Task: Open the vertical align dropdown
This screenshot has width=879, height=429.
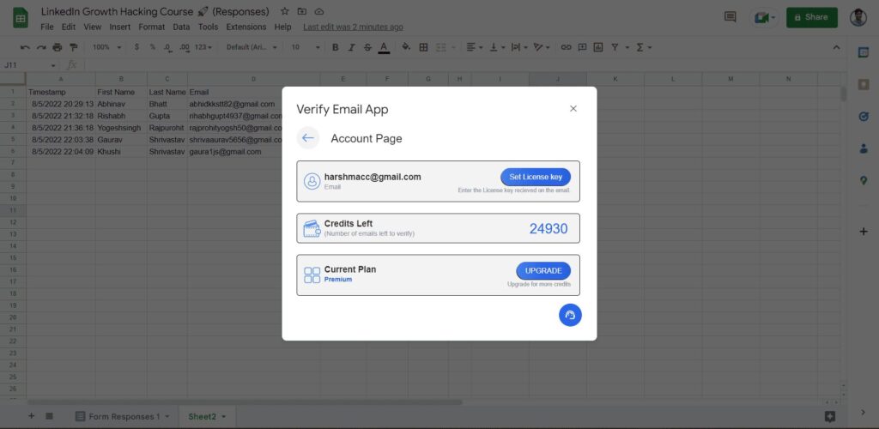Action: (x=497, y=47)
